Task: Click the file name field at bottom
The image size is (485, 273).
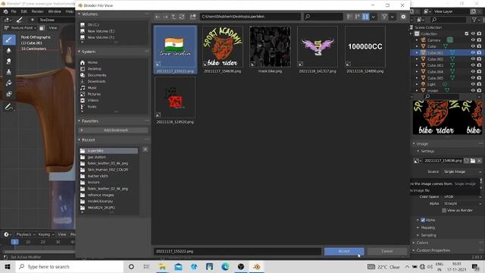Action: coord(237,251)
